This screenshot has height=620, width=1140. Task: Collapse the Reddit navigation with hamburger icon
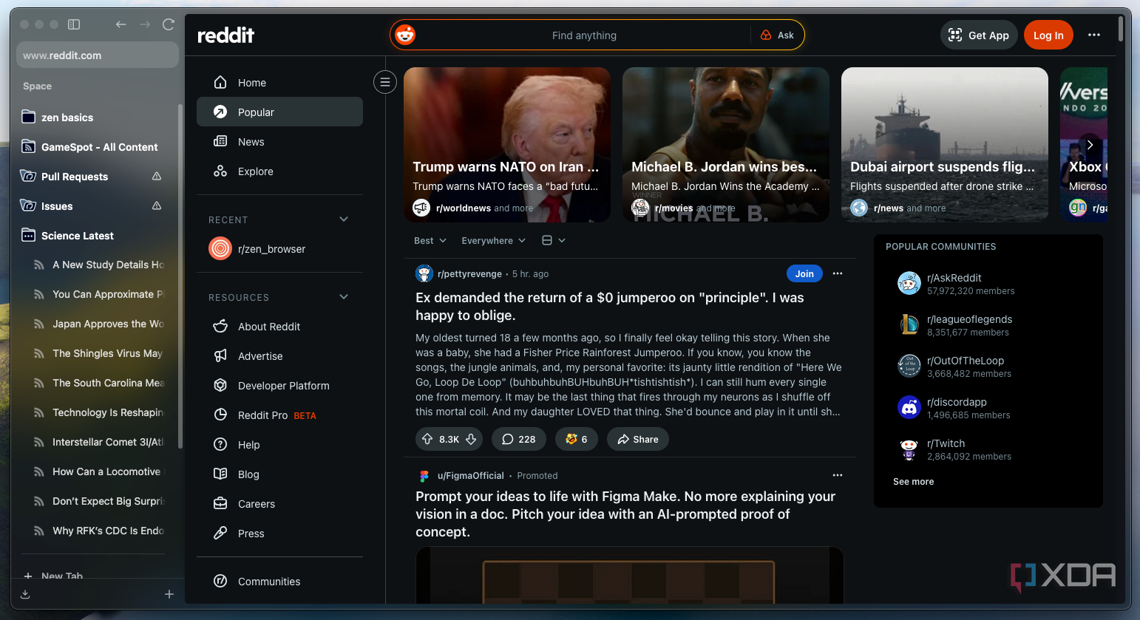coord(385,82)
